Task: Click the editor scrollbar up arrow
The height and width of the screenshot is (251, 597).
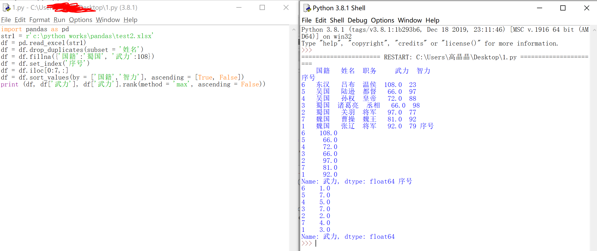Action: click(x=294, y=30)
